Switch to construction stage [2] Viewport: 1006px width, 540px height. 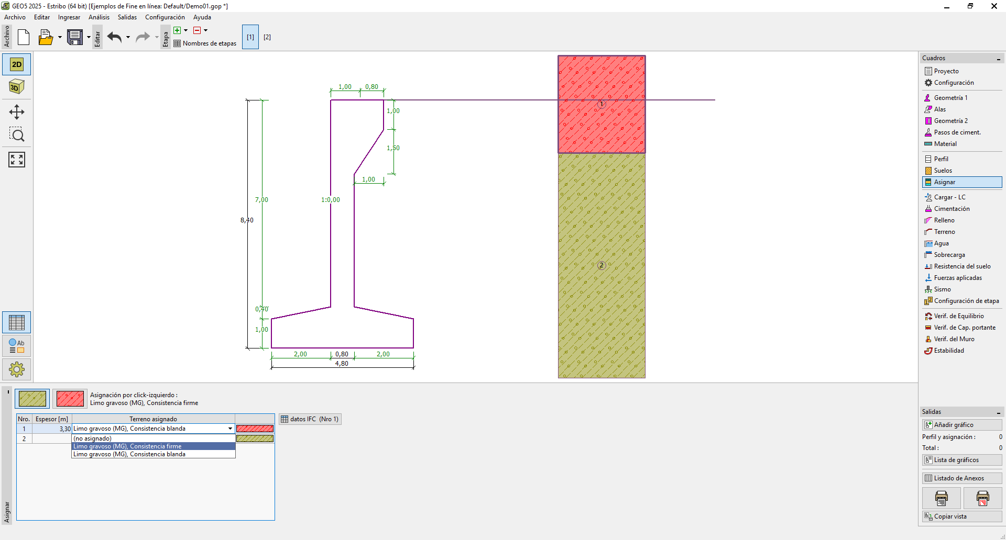coord(267,37)
